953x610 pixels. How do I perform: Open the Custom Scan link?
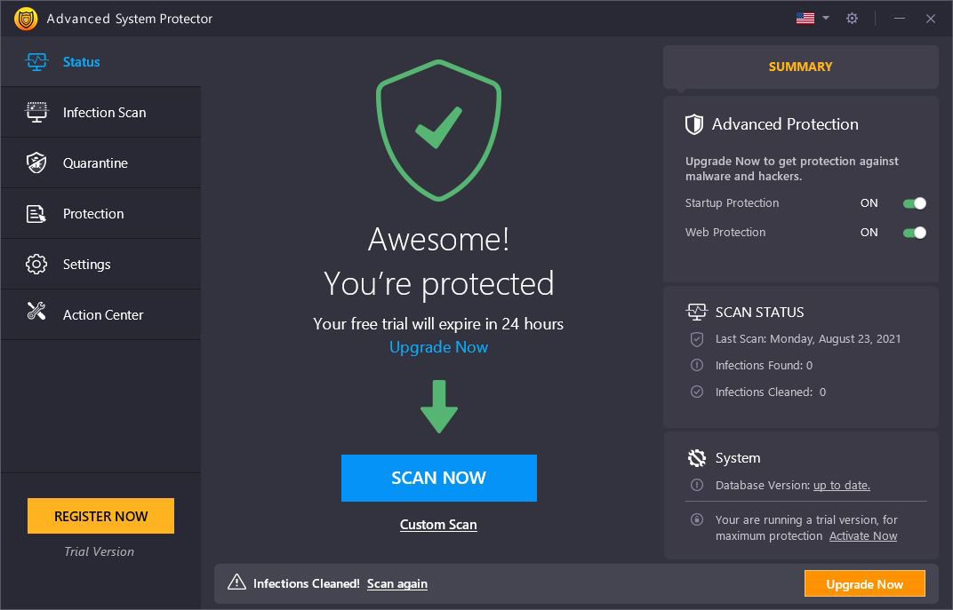(x=438, y=525)
